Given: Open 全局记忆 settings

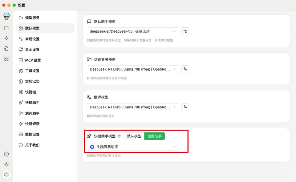Looking at the screenshot, I should [x=45, y=82].
